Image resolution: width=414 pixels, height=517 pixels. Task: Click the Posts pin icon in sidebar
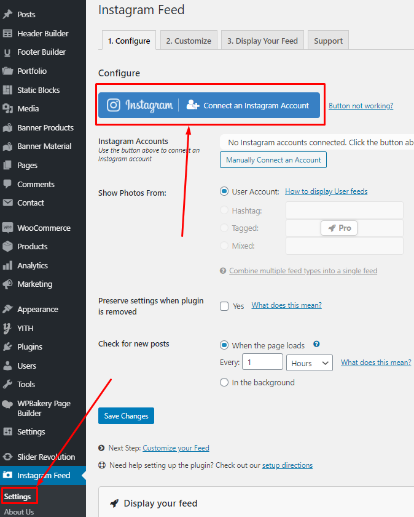[x=7, y=14]
